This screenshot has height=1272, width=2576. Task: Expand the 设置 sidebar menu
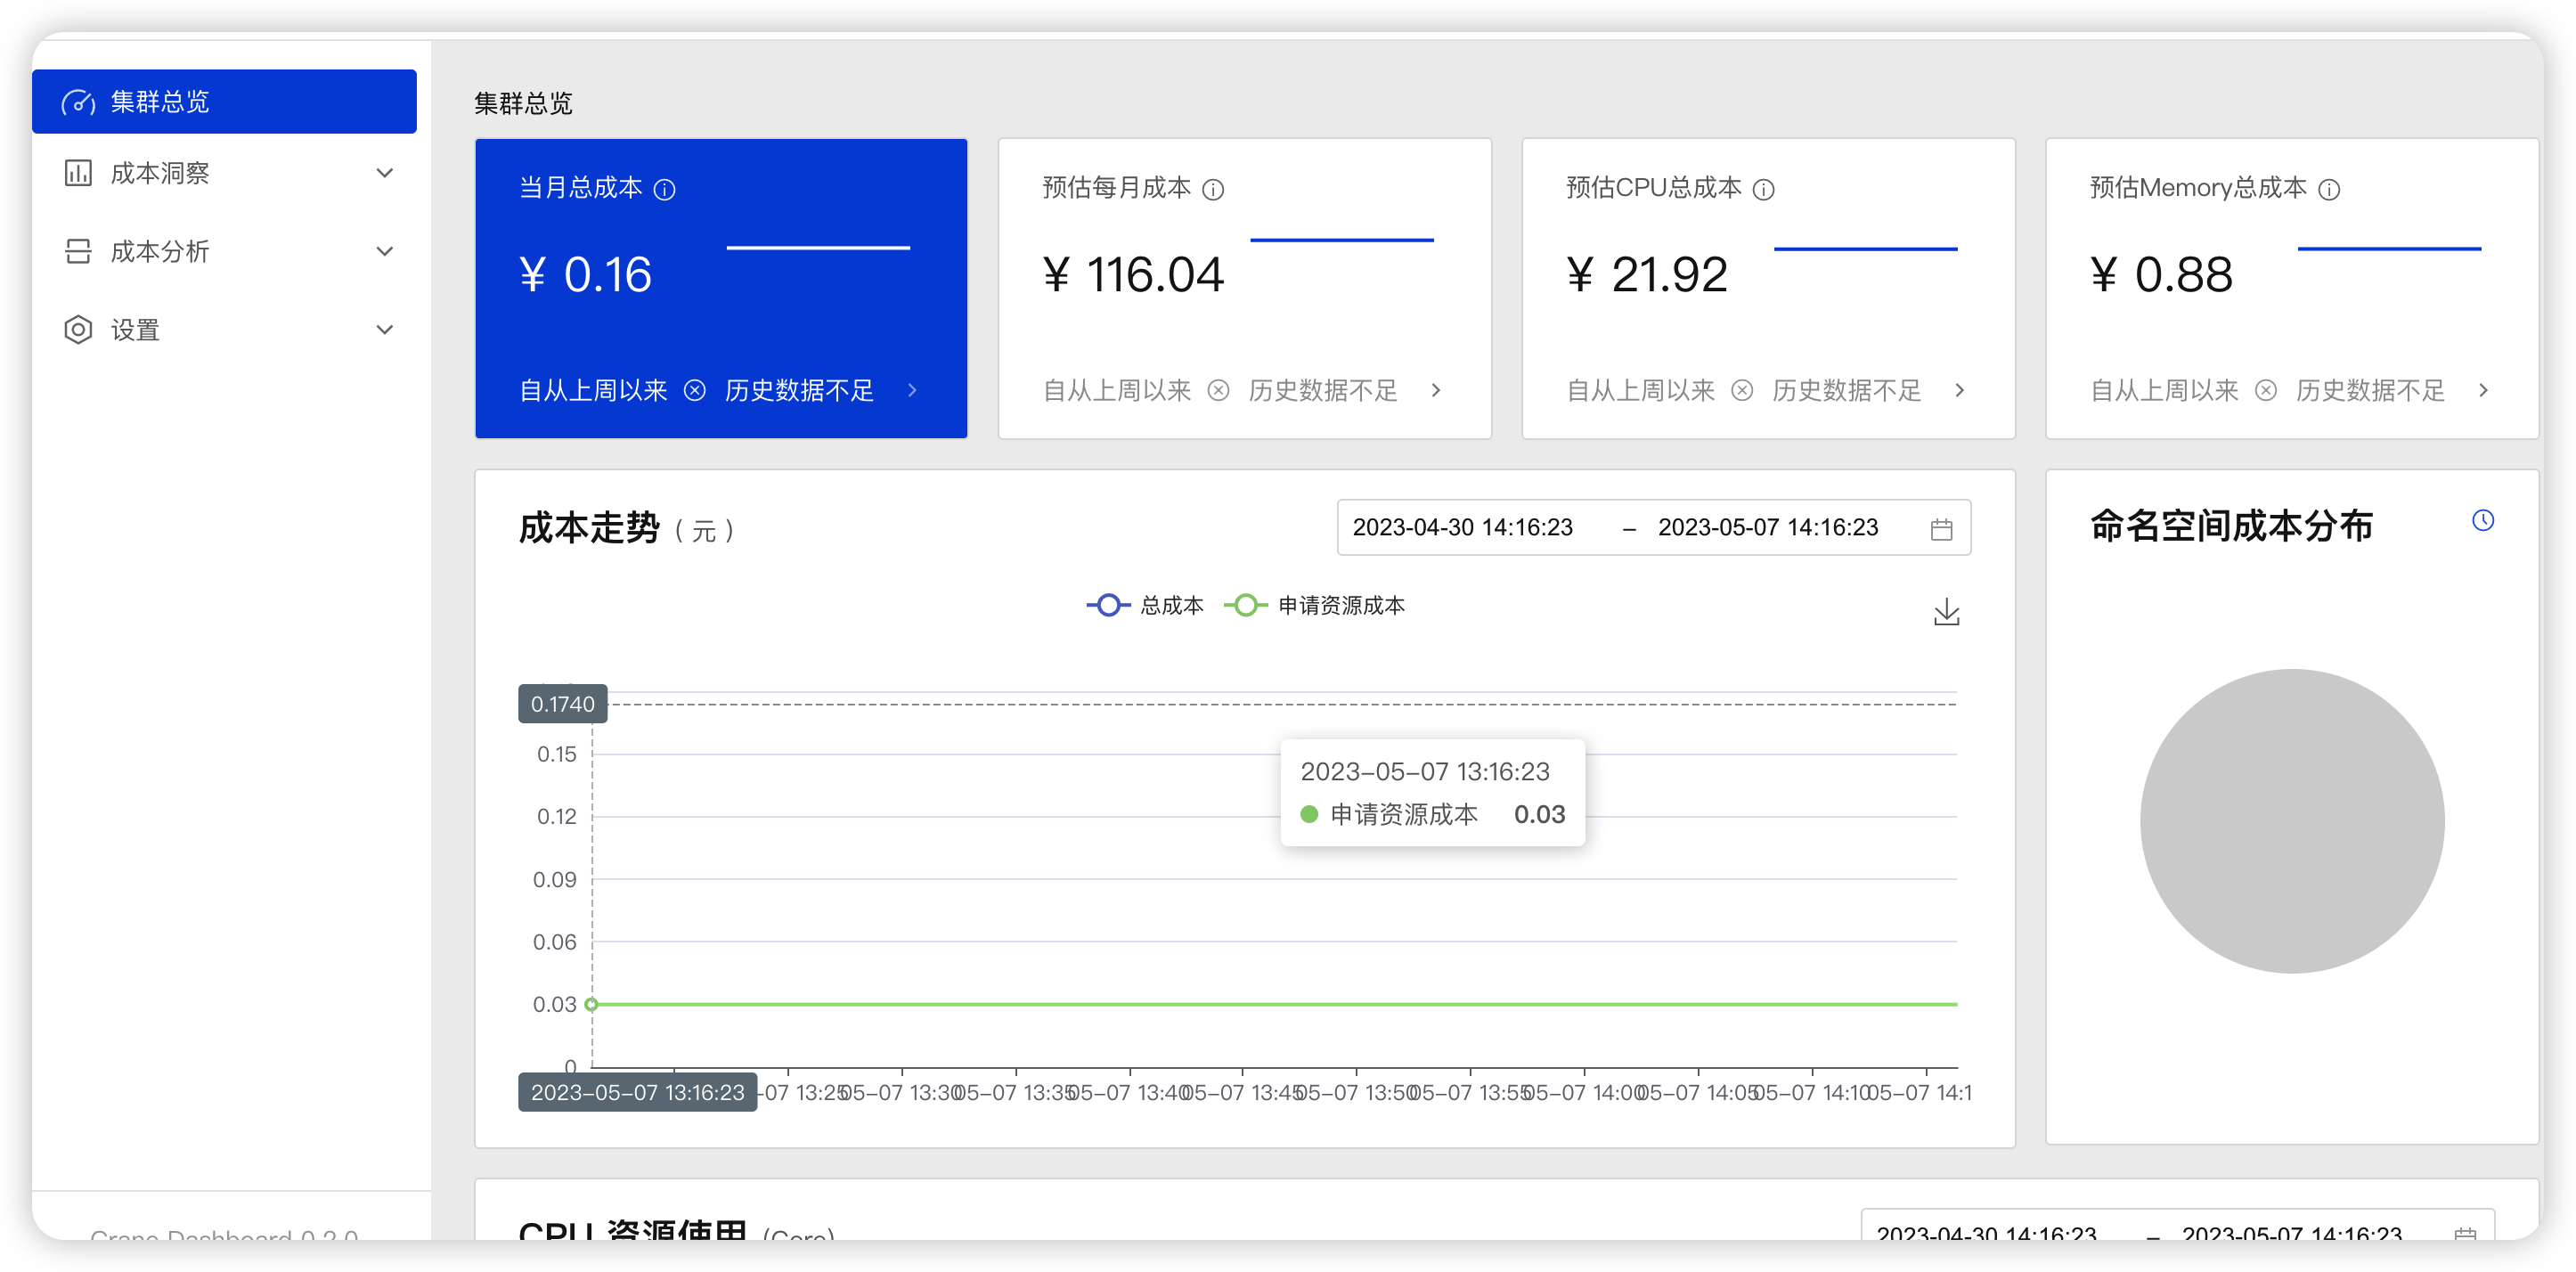pyautogui.click(x=385, y=329)
